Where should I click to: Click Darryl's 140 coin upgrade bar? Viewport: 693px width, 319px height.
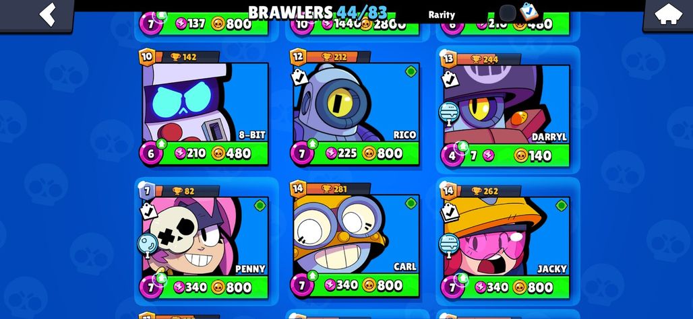tap(533, 155)
